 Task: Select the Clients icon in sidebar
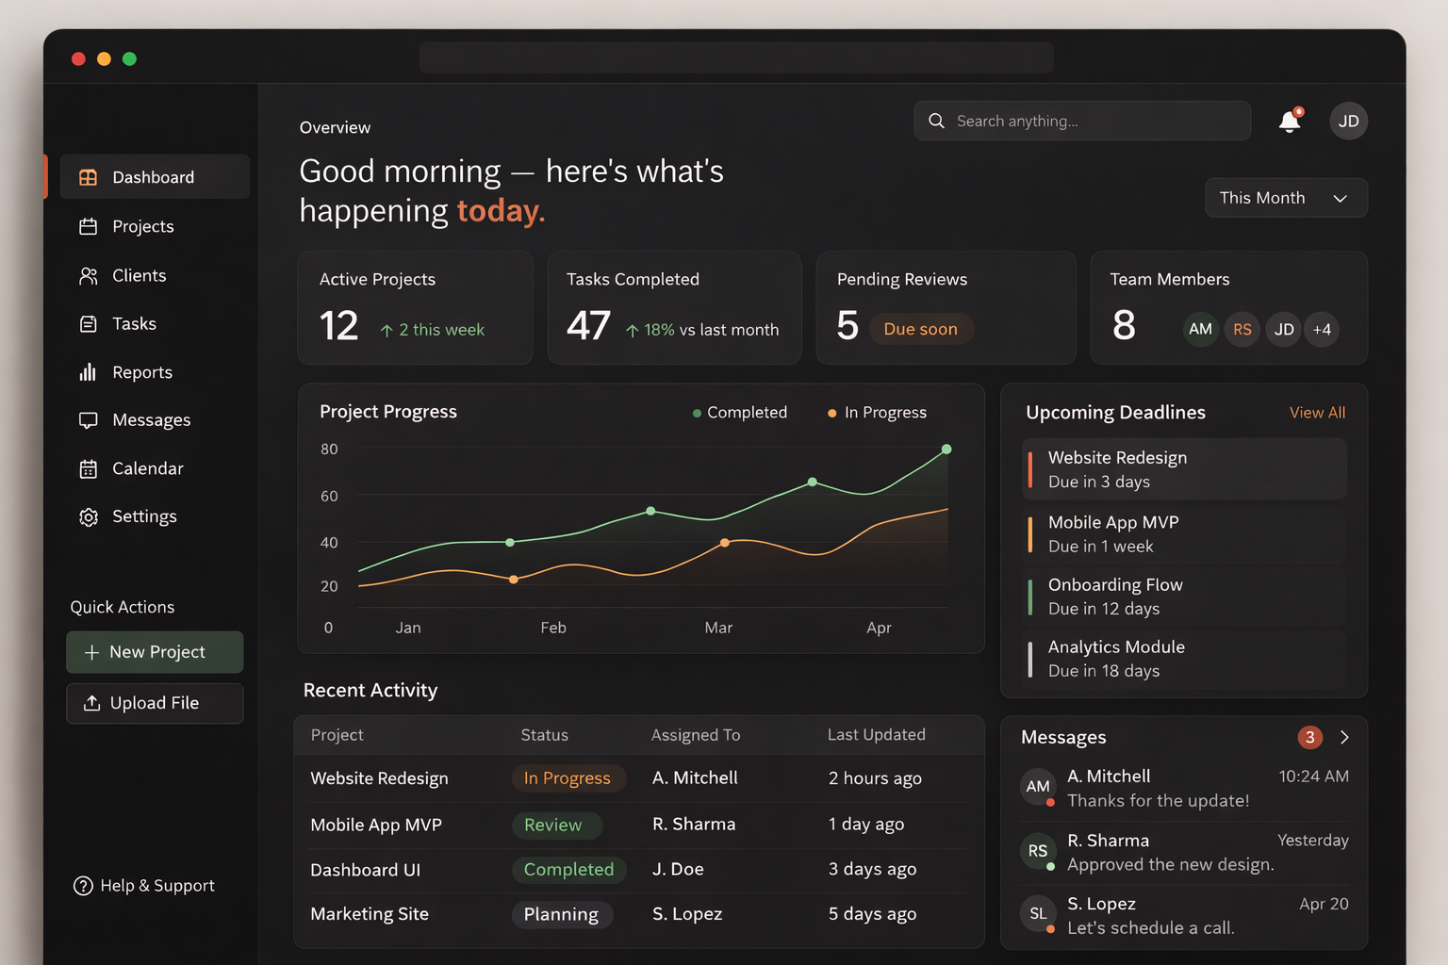tap(89, 275)
